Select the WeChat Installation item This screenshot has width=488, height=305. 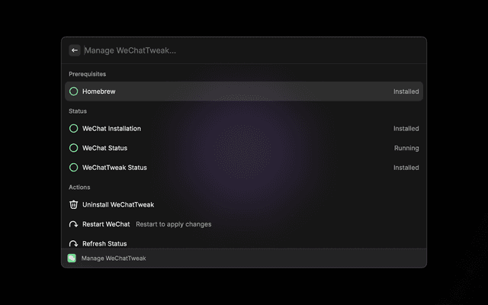coord(111,129)
